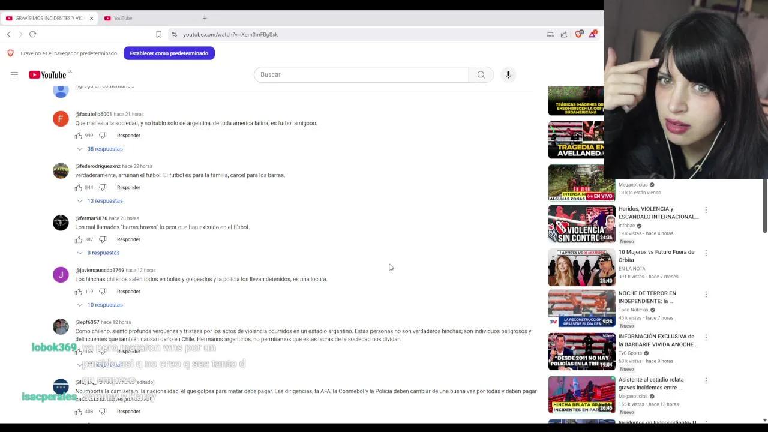This screenshot has height=432, width=768.
Task: Open options for 10 Mujeres vs Futuro video
Action: [706, 253]
